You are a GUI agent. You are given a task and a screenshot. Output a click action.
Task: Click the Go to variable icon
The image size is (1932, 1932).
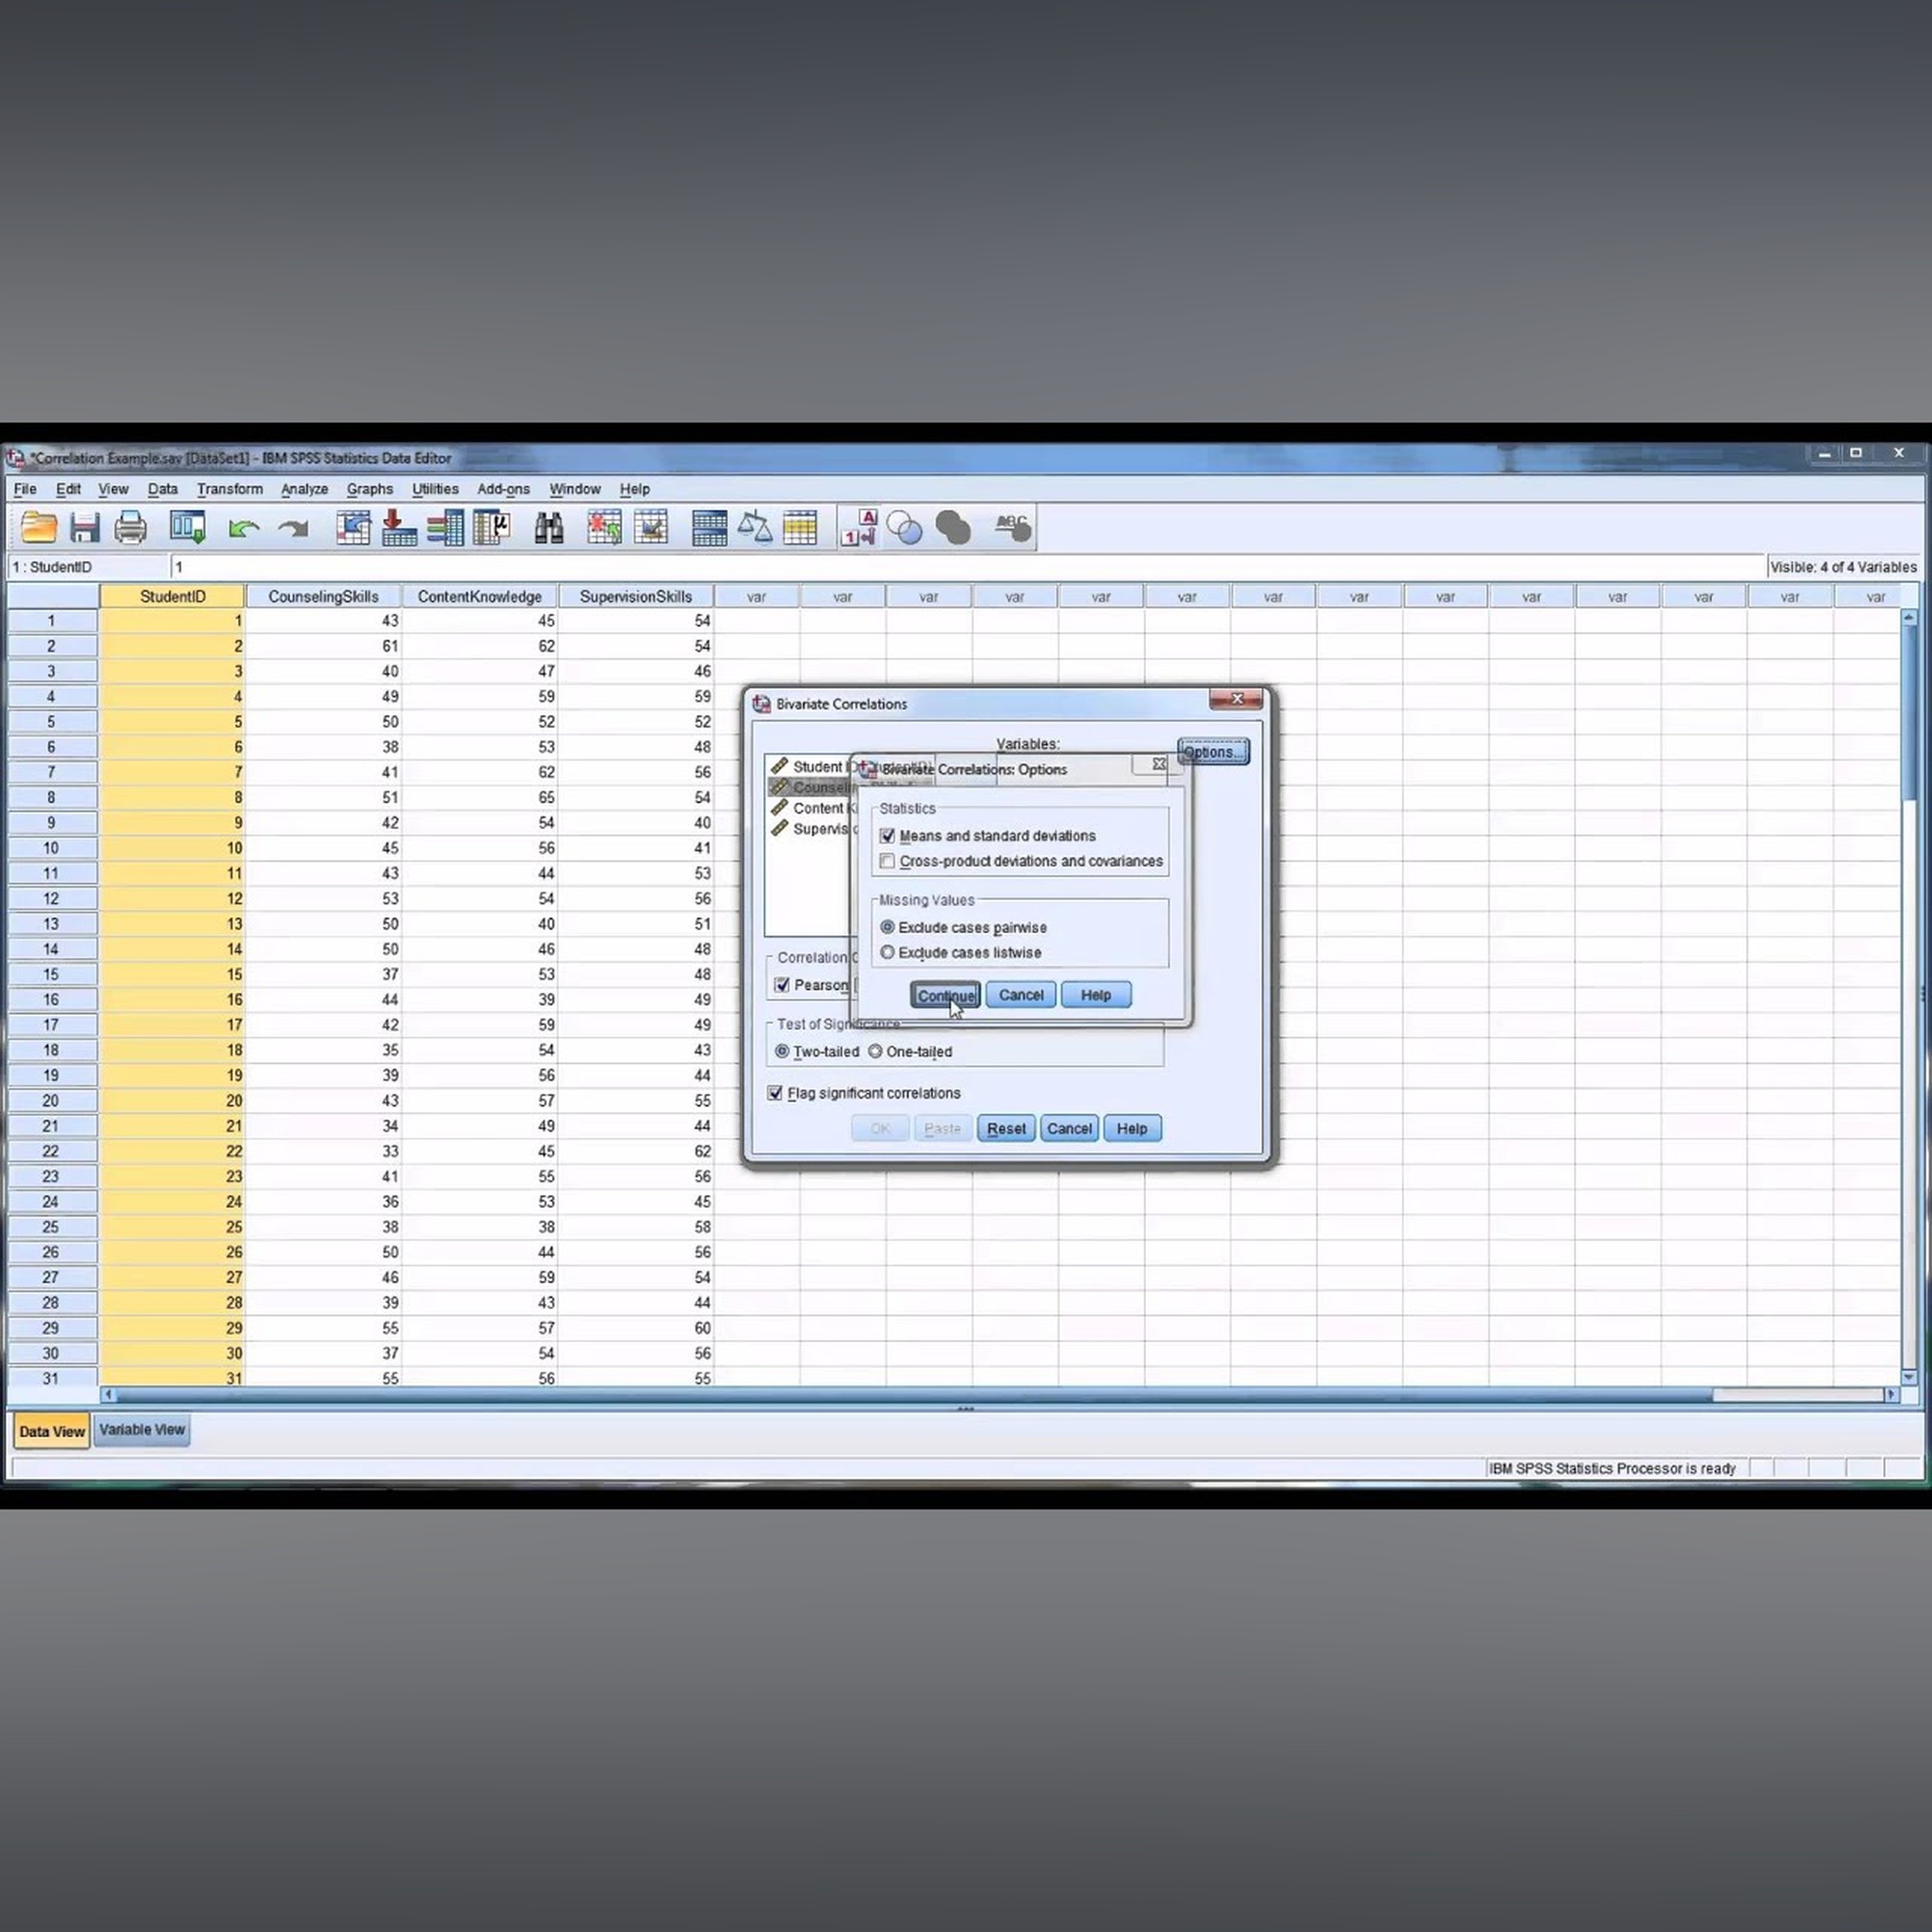tap(399, 527)
